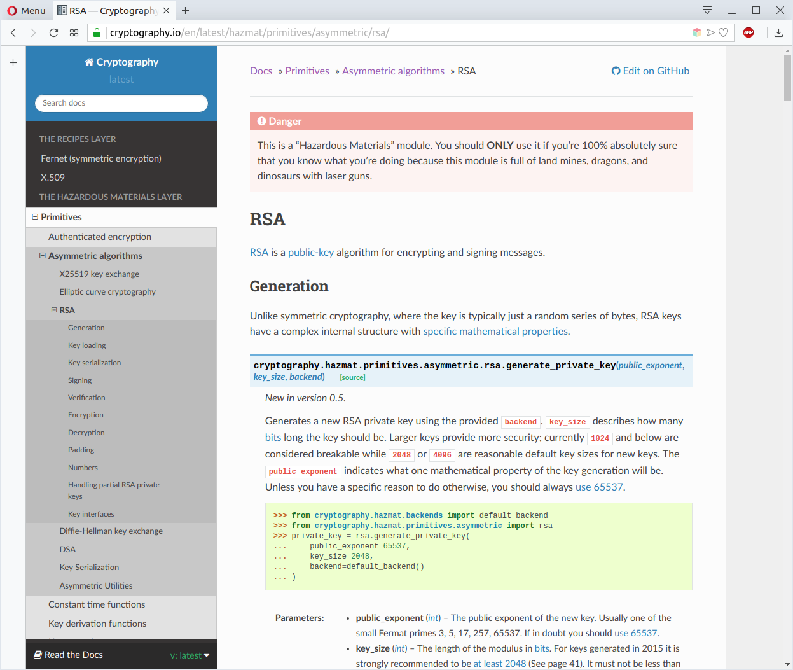Open Asymmetric Utilities in sidebar

click(x=96, y=586)
